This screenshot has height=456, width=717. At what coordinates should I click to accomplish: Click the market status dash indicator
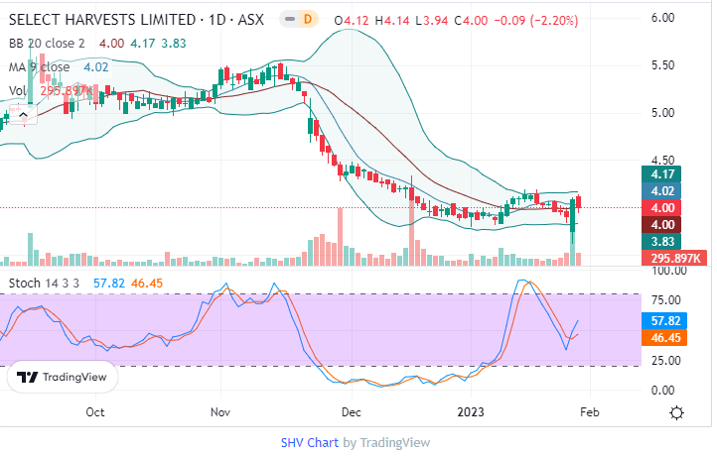[x=288, y=20]
